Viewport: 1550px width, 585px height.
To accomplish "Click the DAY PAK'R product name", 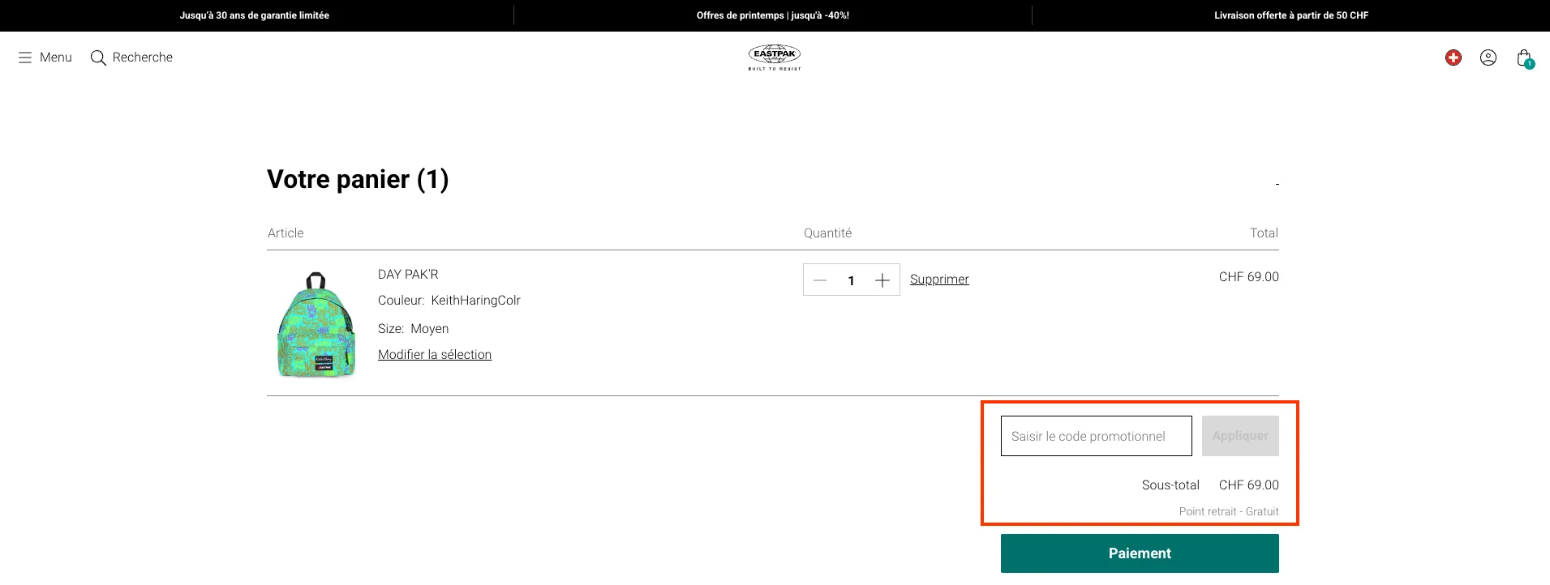I will click(x=408, y=275).
